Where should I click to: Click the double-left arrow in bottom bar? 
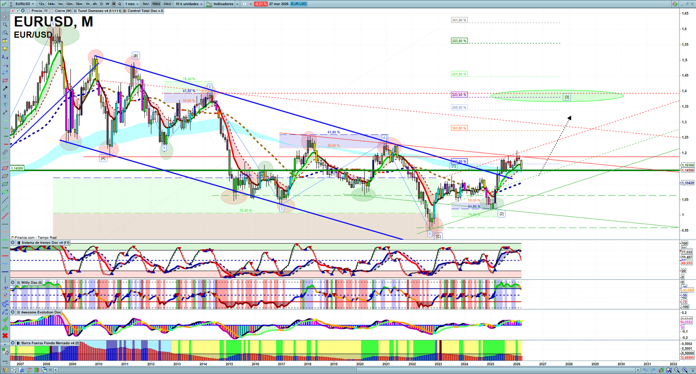tap(50, 370)
